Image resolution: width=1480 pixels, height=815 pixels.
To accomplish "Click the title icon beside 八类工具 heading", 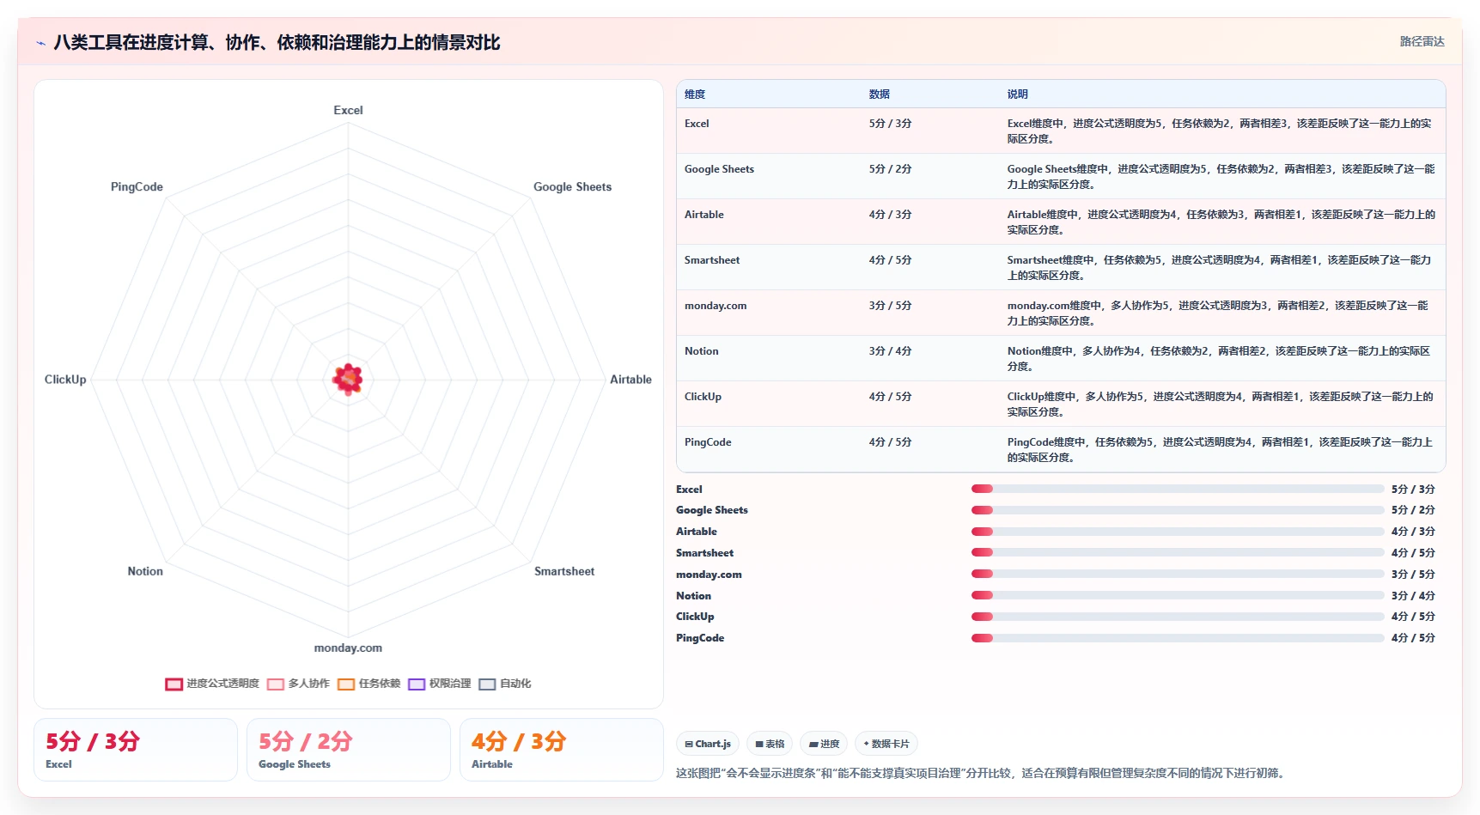I will click(40, 43).
